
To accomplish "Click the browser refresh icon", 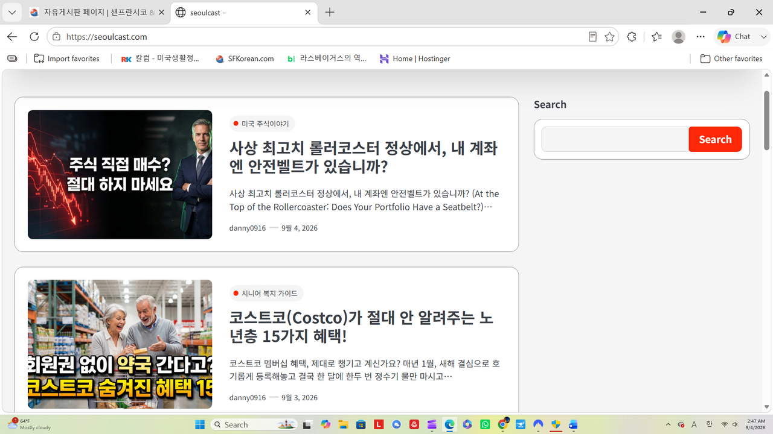I will click(34, 37).
